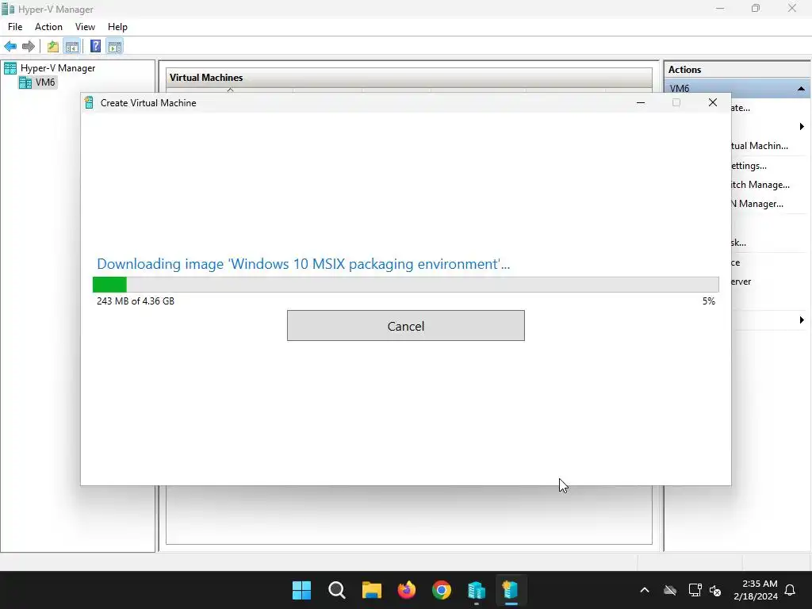Click the Create Virtual Machine dialog title icon

pos(89,102)
